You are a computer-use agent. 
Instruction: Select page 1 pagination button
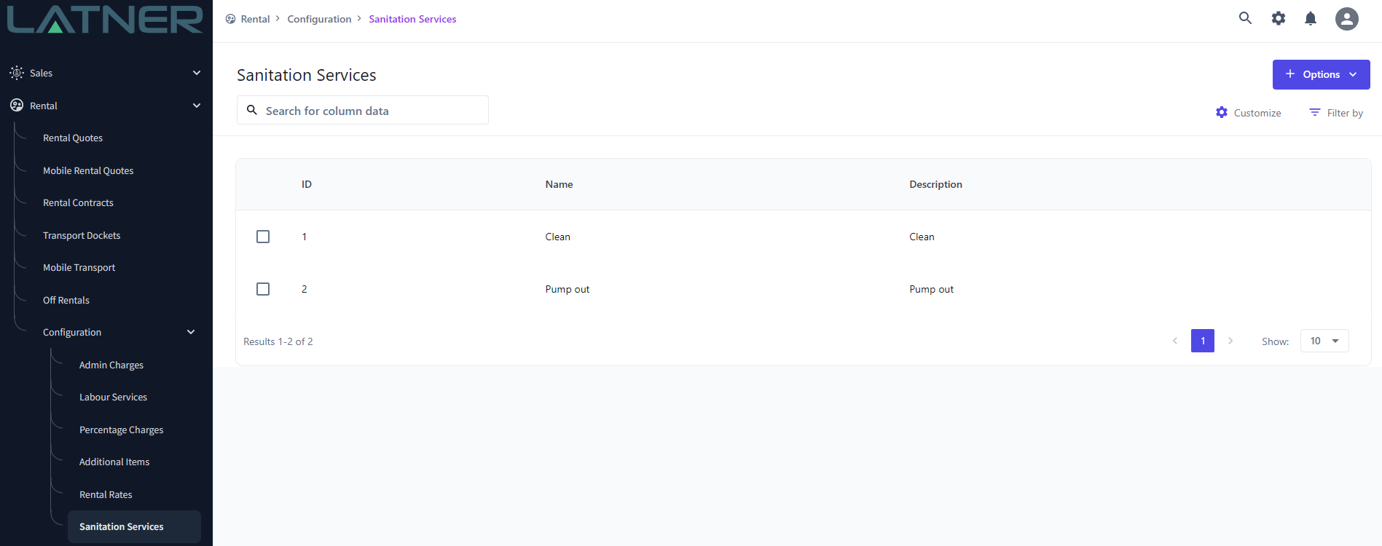(1202, 341)
